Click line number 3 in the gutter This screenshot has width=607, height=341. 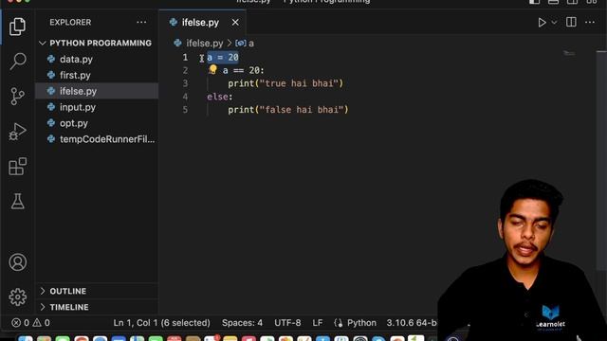pos(185,83)
